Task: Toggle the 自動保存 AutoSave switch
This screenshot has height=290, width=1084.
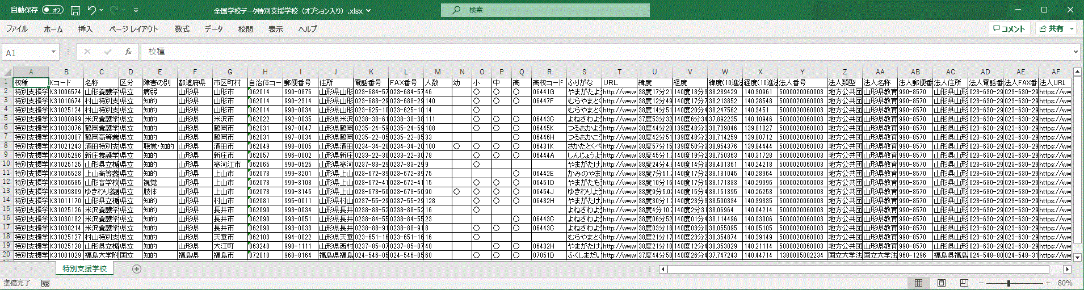Action: pyautogui.click(x=53, y=10)
